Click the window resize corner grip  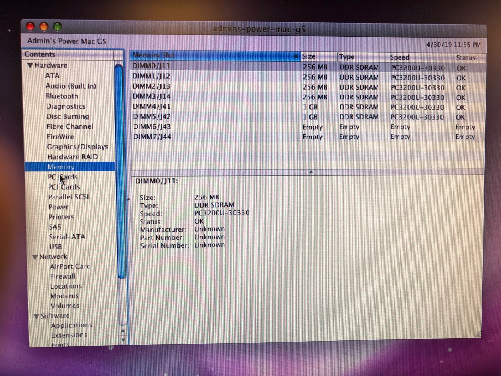478,334
